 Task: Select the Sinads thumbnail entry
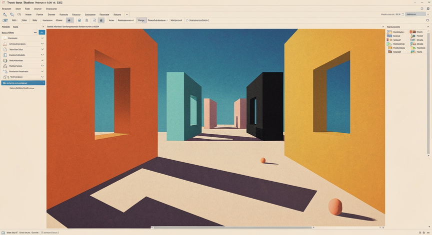(417, 40)
